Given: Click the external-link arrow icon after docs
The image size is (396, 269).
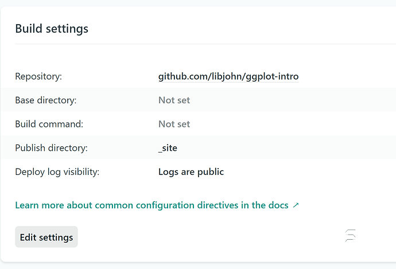Looking at the screenshot, I should 296,205.
